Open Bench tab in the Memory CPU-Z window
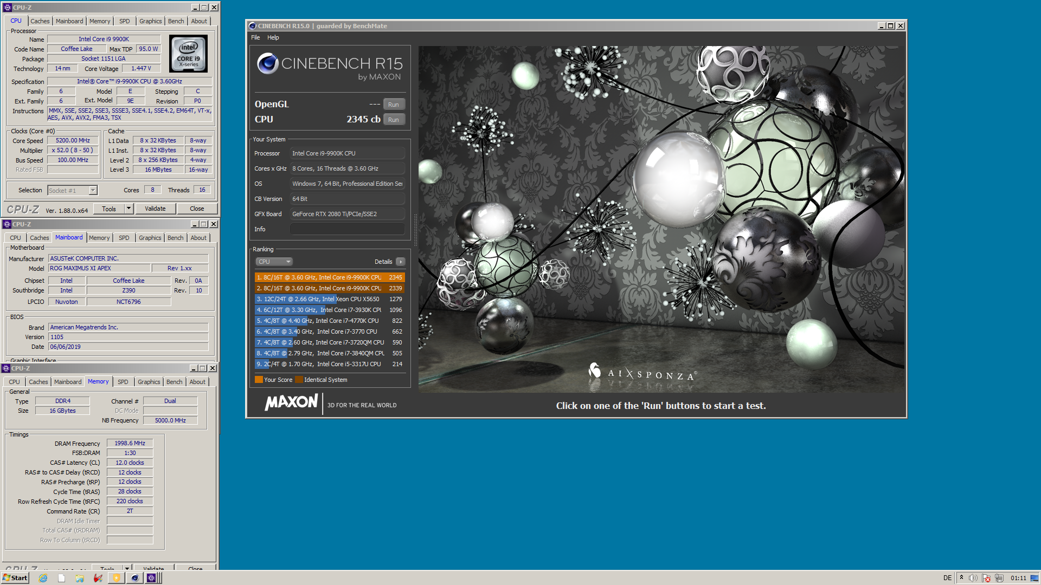This screenshot has height=585, width=1041. click(x=174, y=382)
